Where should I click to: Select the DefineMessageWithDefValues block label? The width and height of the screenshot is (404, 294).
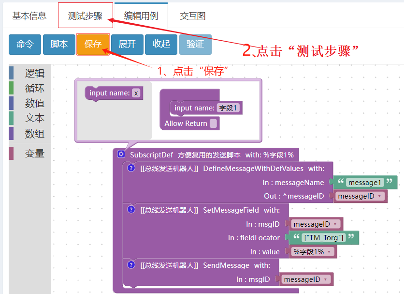[253, 169]
